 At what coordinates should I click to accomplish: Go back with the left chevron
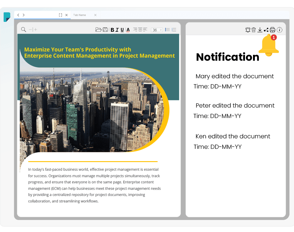18,15
